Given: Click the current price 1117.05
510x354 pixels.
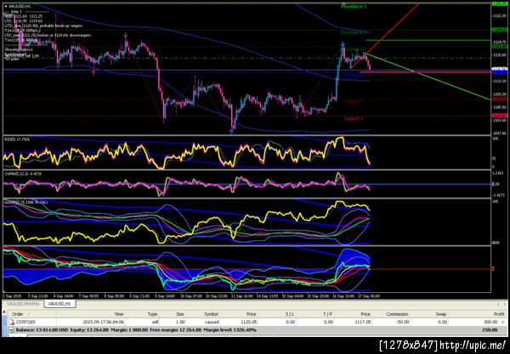Looking at the screenshot, I should pos(363,323).
